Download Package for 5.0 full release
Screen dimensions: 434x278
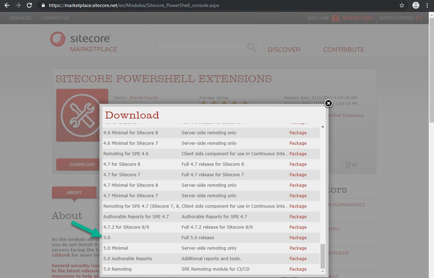(x=298, y=237)
